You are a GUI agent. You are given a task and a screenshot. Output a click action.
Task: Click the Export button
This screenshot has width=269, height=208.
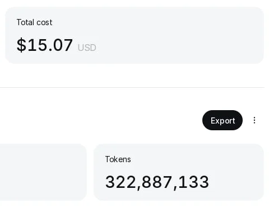point(222,120)
